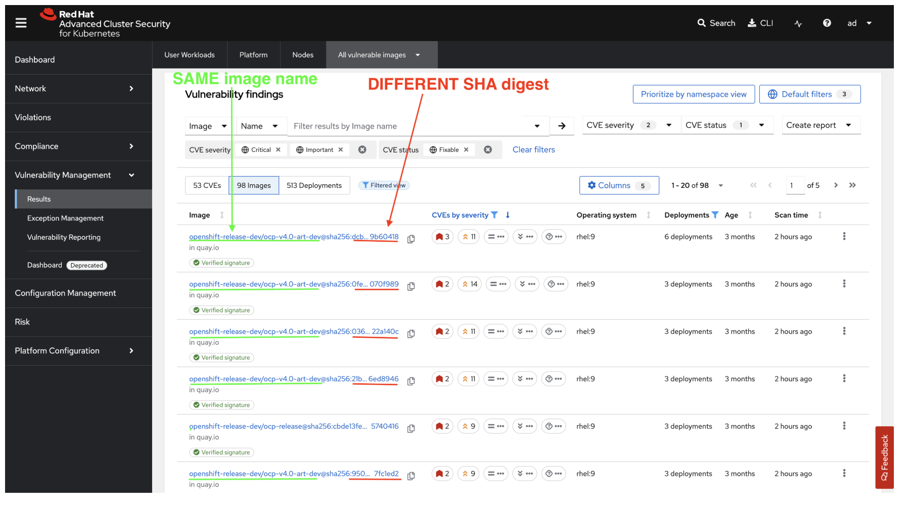Screen dimensions: 906x512
Task: Select the 53 CVEs toggle
Action: click(x=207, y=185)
